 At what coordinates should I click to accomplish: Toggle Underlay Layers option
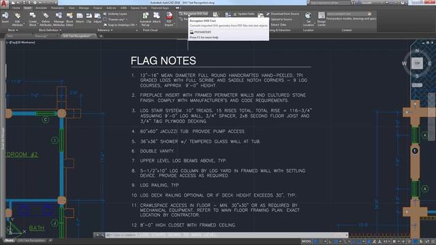pos(115,14)
